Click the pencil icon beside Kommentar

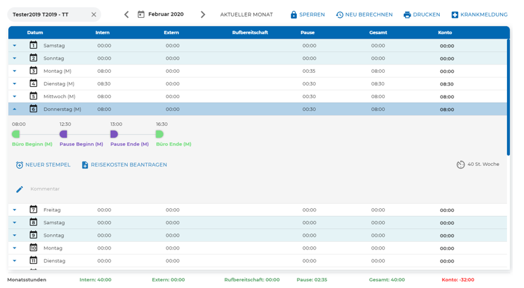(20, 189)
